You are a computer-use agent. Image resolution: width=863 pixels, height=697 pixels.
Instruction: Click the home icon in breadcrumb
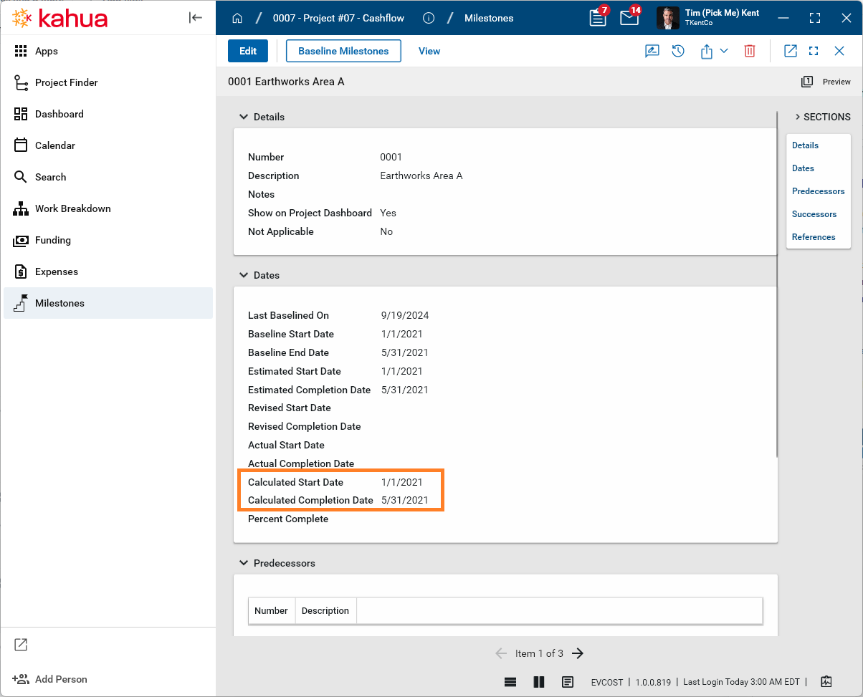pyautogui.click(x=237, y=18)
